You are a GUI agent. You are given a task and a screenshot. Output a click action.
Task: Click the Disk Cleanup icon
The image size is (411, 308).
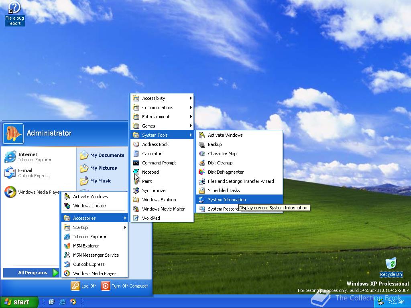click(x=201, y=163)
